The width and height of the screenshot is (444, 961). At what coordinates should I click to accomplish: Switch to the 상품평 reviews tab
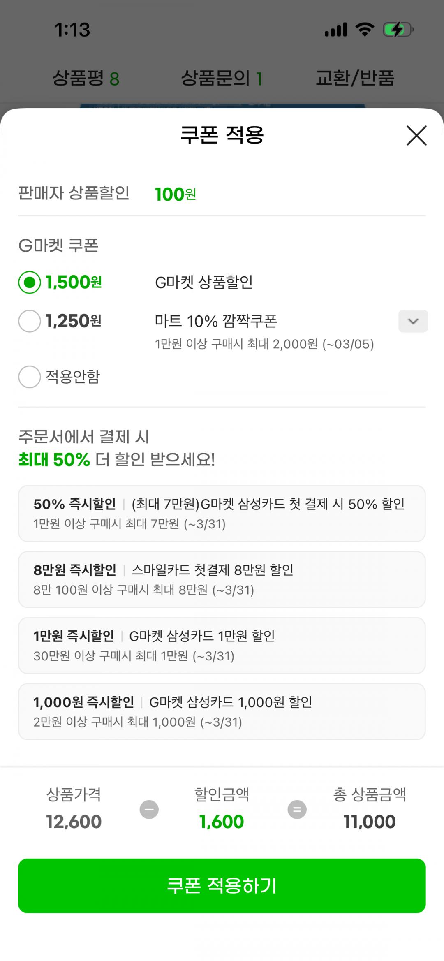tap(86, 78)
